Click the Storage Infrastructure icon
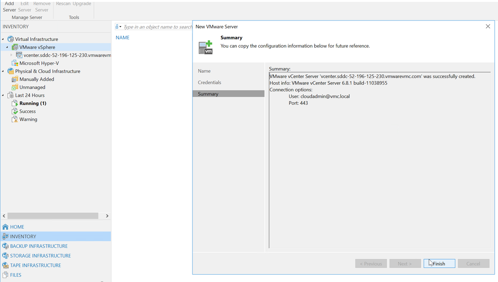Screen dimensions: 498x282 (x=5, y=255)
